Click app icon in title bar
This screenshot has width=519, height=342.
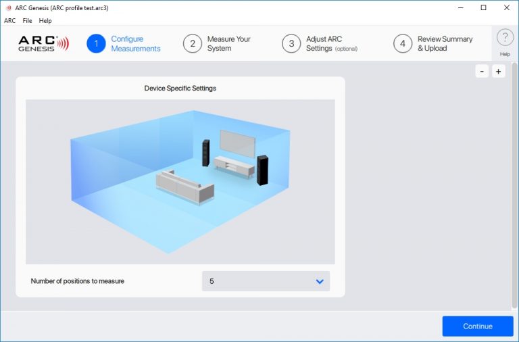click(x=8, y=8)
